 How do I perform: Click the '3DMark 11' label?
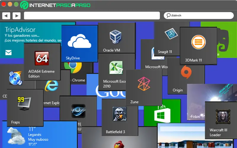tap(193, 60)
